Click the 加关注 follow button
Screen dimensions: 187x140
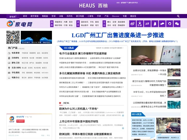point(21,121)
